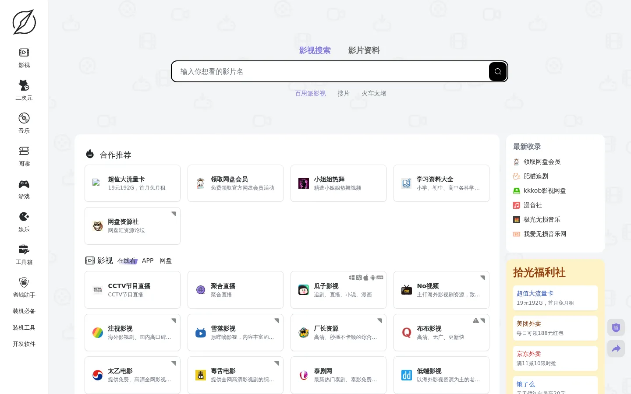
Task: Click the 聚合直播 purple globe icon
Action: 201,290
